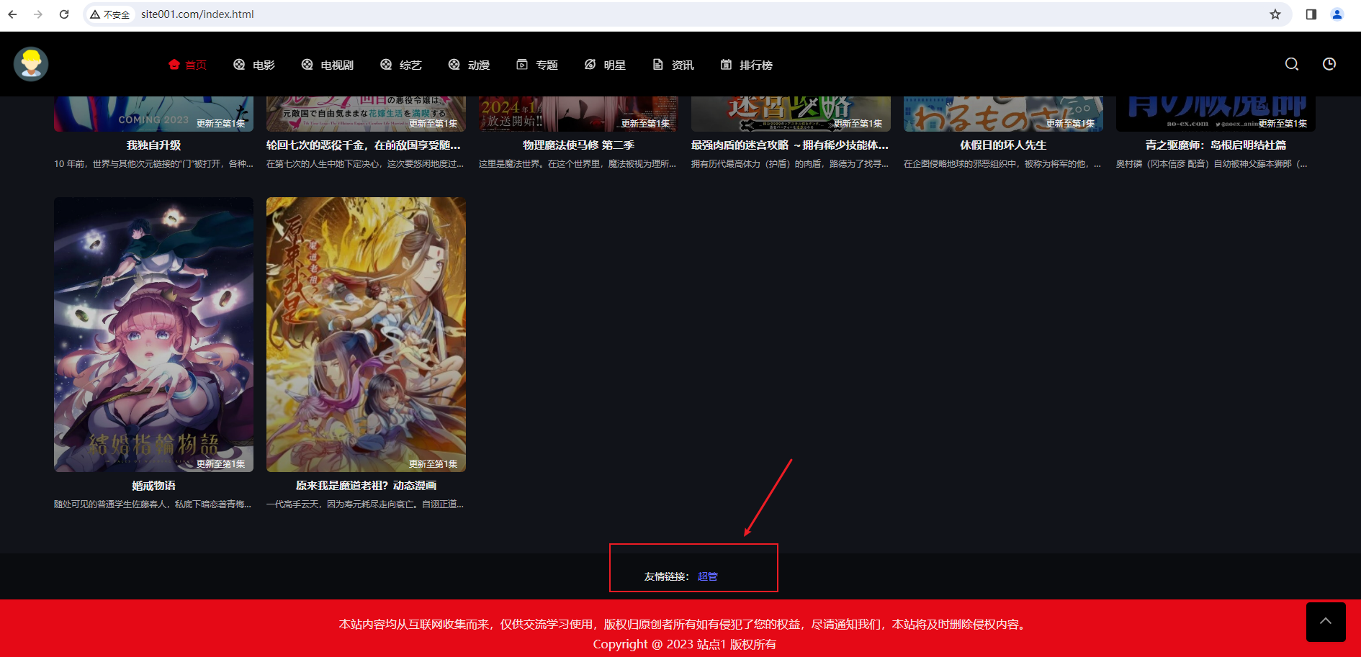Click the 最强肉盾的迷宫攻略 cropped poster
This screenshot has width=1361, height=657.
click(x=791, y=114)
